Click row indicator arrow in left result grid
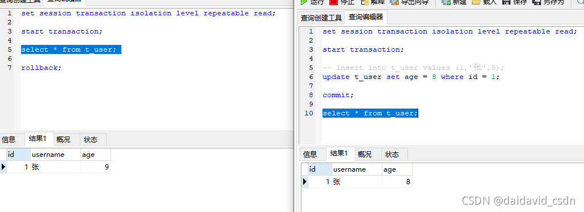The image size is (584, 212). pyautogui.click(x=3, y=167)
